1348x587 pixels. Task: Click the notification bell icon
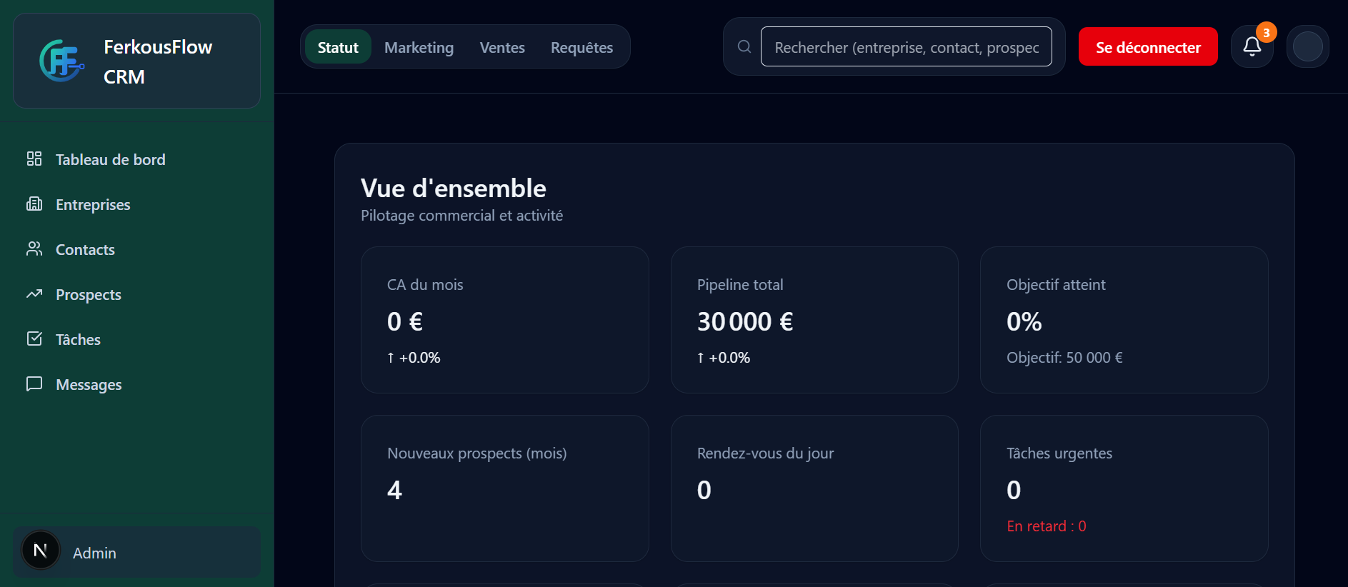click(x=1252, y=46)
